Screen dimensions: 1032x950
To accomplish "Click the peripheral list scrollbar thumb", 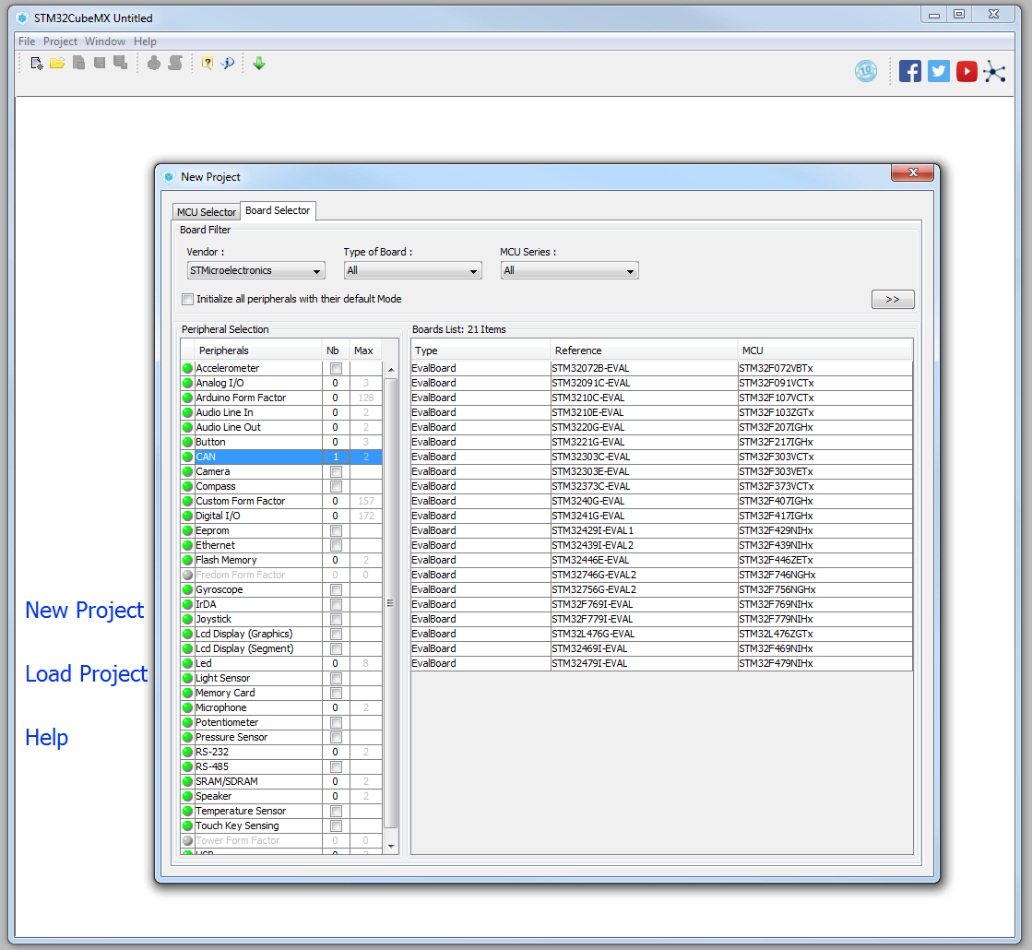I will coord(391,602).
